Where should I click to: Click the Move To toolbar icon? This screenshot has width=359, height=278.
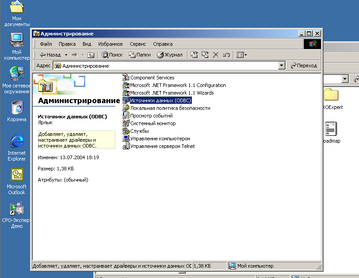[194, 55]
